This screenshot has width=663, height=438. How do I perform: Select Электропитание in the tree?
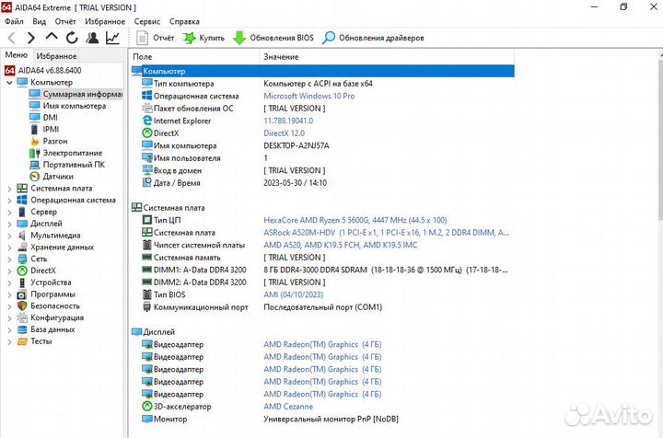[73, 153]
